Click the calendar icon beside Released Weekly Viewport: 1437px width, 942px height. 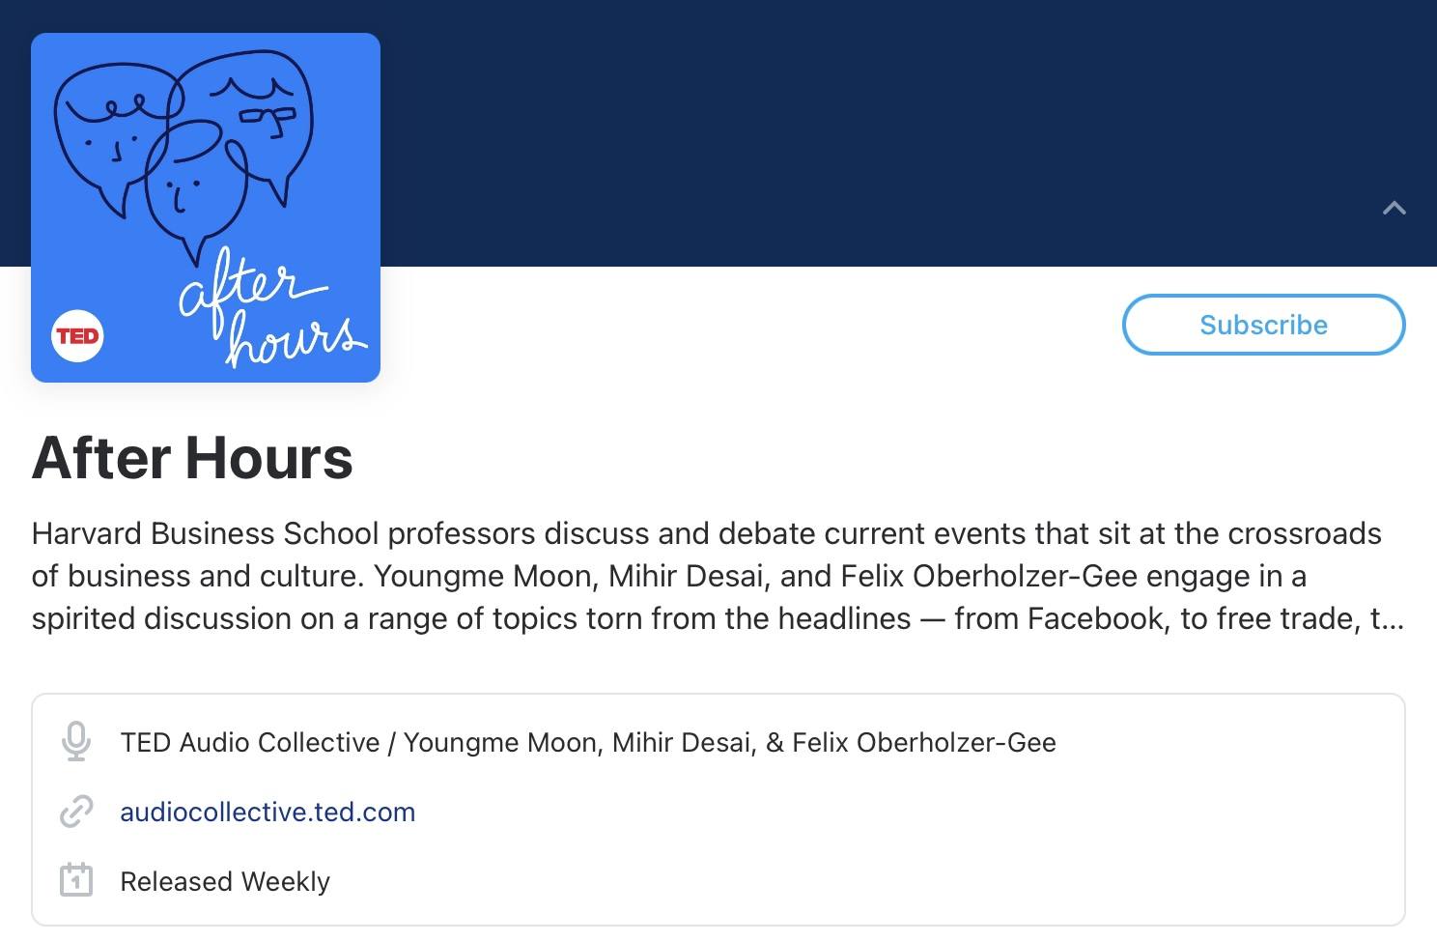[76, 880]
